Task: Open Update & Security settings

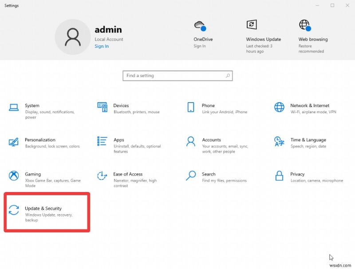Action: tap(43, 212)
